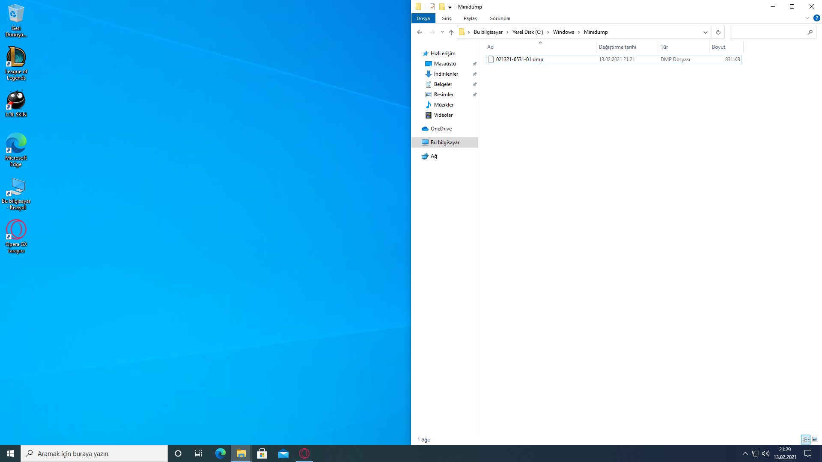Viewport: 822px width, 462px height.
Task: Select İndirilenler in Quick access
Action: [x=446, y=74]
